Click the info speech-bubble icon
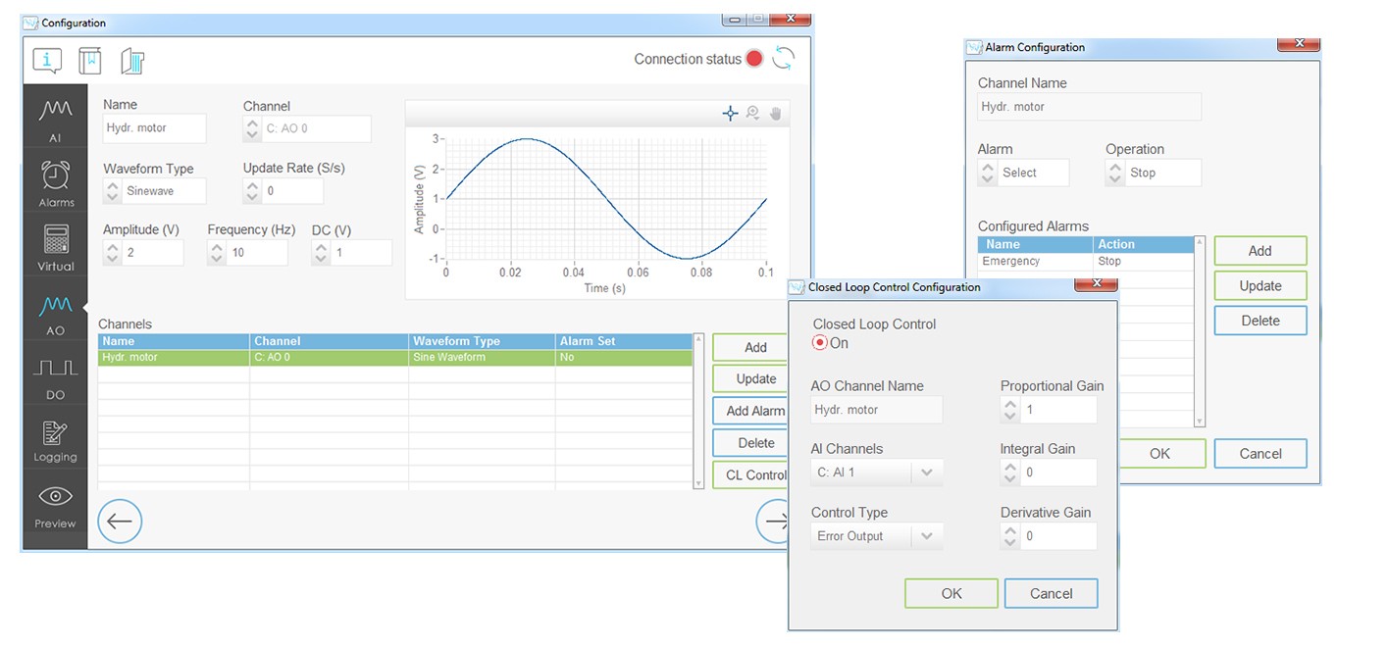 click(47, 60)
